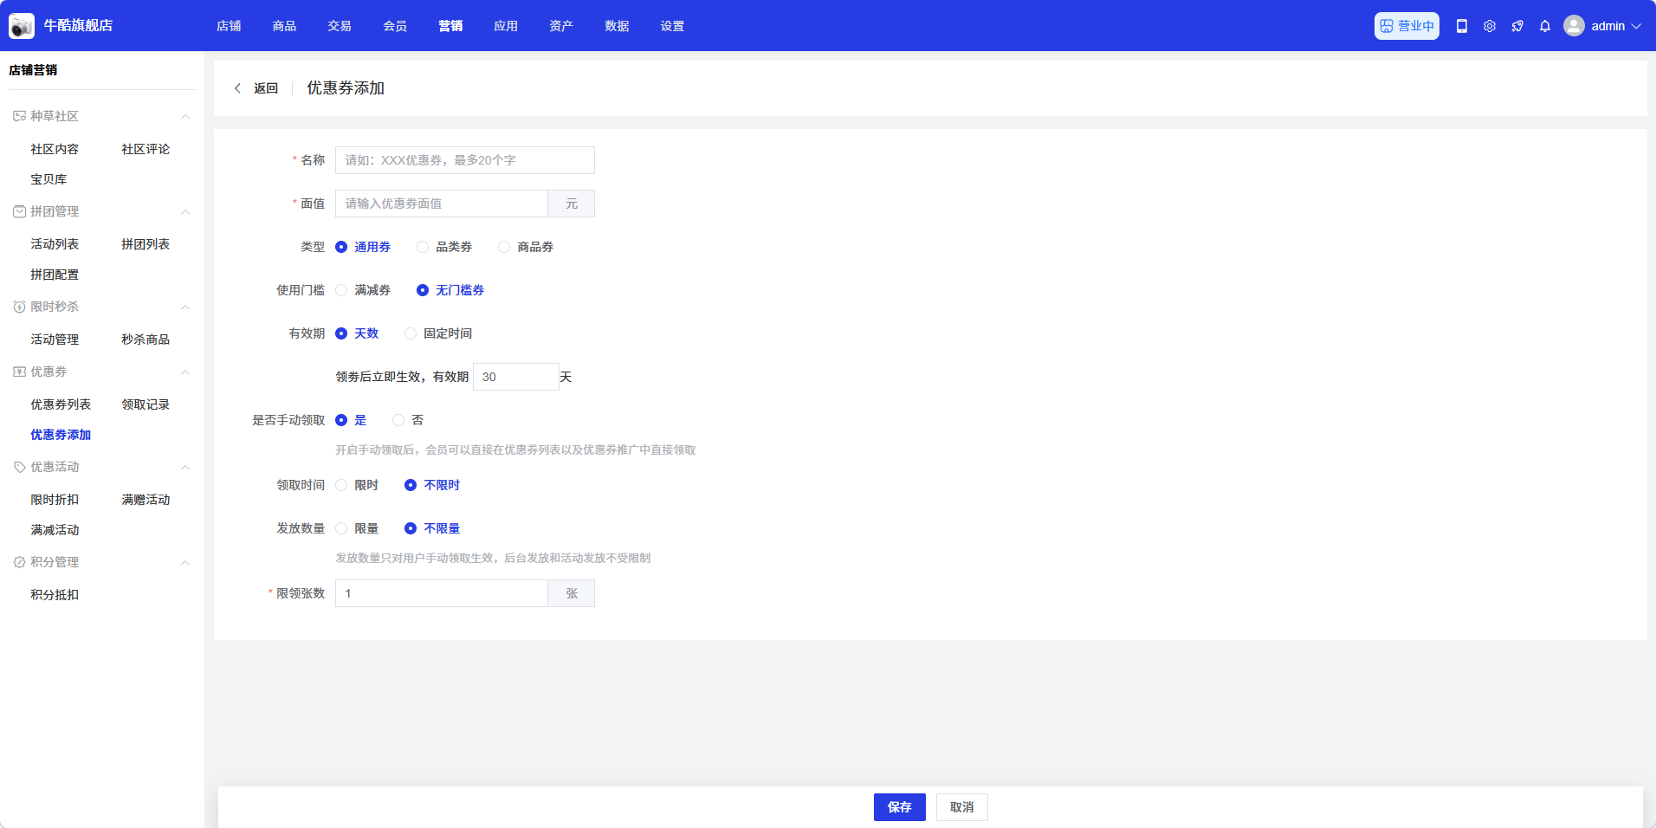Image resolution: width=1656 pixels, height=828 pixels.
Task: Click the back arrow icon beside 返回
Action: 237,88
